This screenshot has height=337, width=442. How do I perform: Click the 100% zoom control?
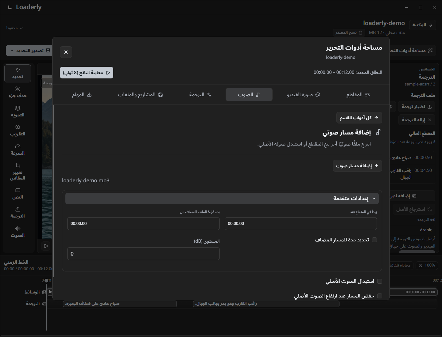tap(427, 265)
